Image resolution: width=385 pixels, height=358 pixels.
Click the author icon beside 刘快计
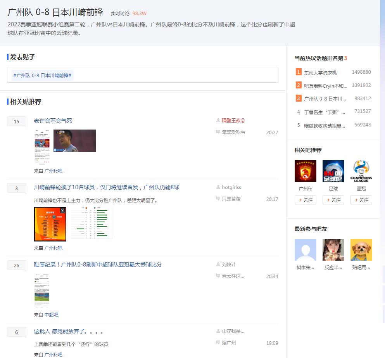[x=218, y=264]
